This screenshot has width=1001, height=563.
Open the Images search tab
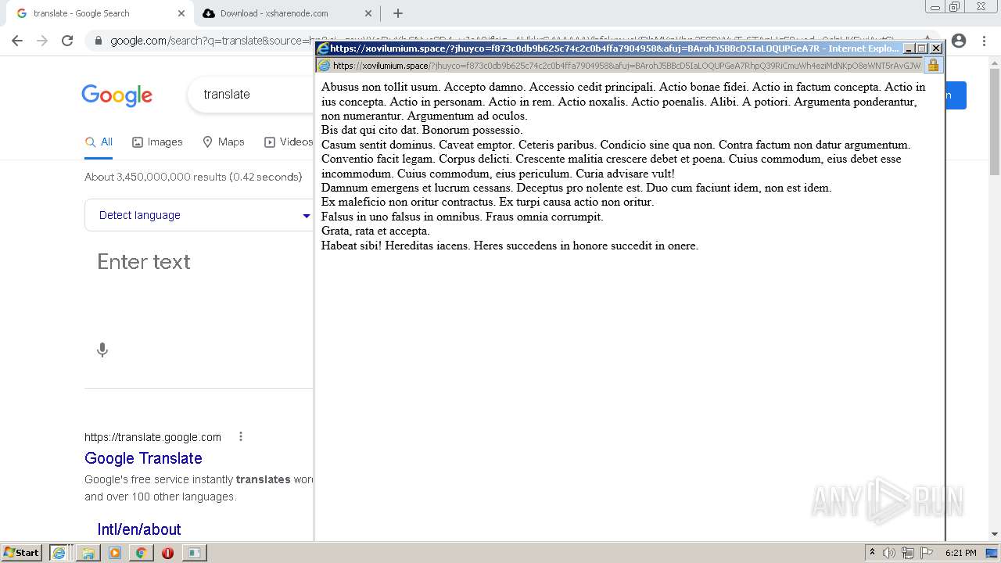(157, 142)
